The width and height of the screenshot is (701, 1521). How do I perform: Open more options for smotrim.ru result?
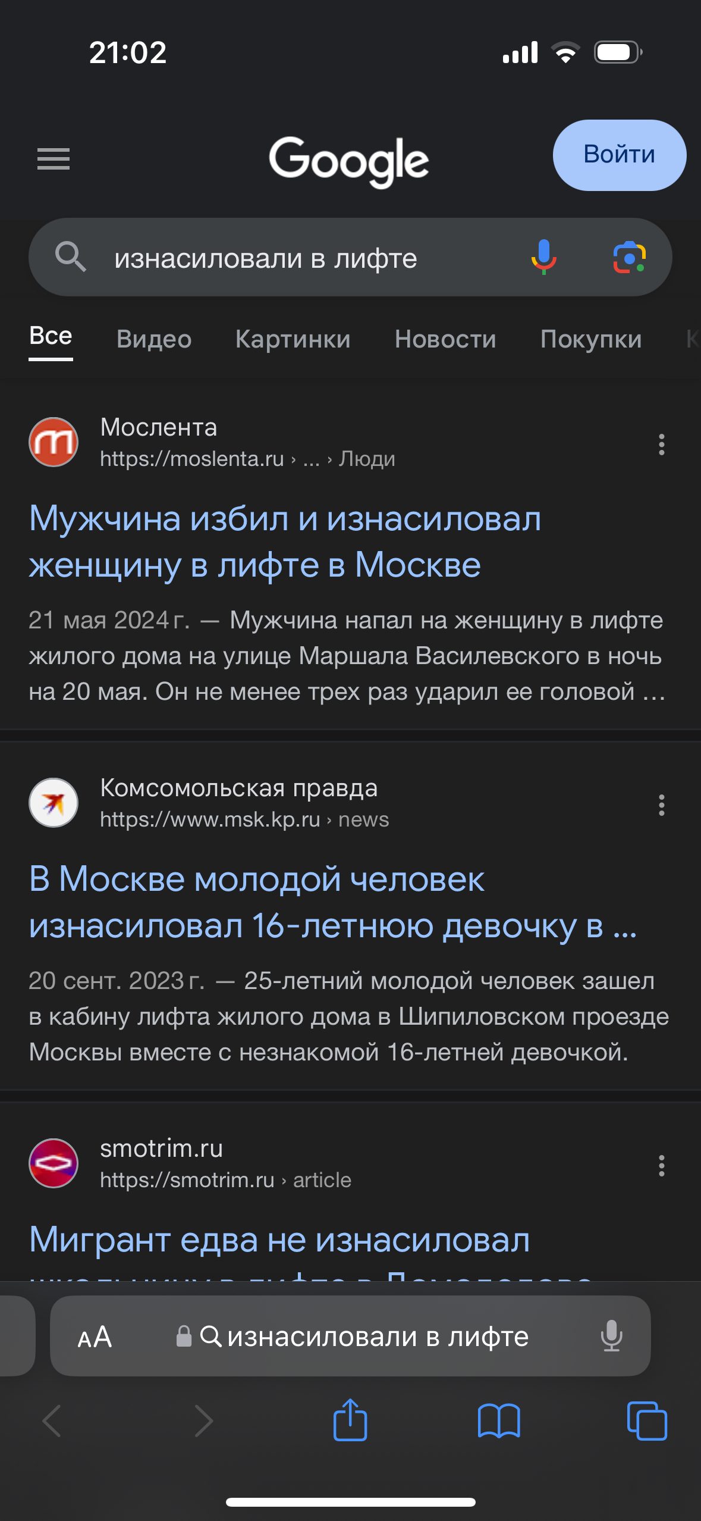pyautogui.click(x=661, y=1166)
